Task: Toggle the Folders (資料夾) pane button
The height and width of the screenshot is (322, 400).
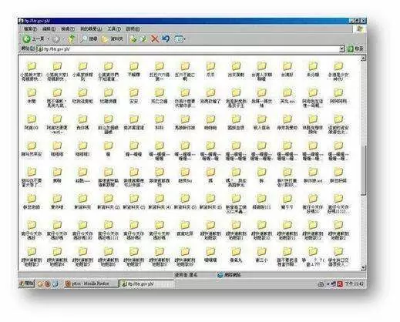Action: click(x=112, y=39)
